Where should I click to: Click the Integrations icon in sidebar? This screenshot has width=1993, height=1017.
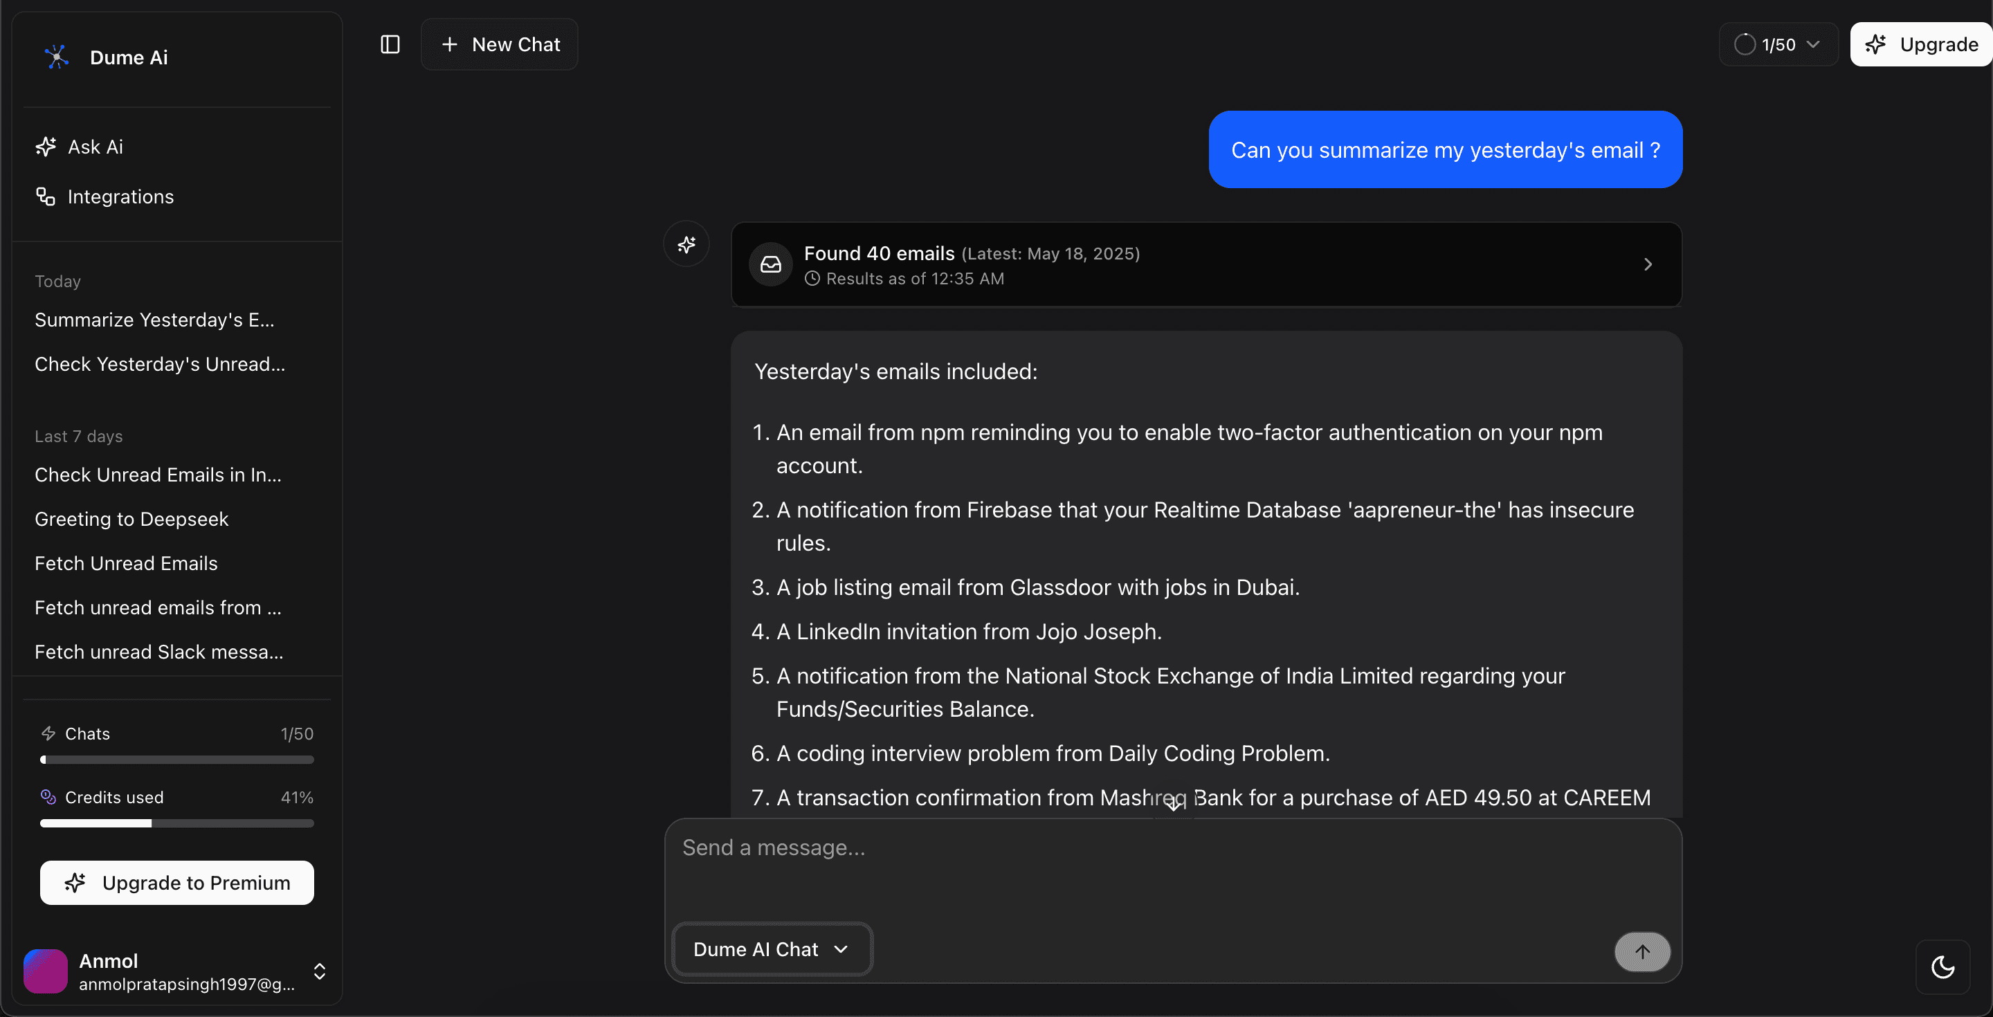pyautogui.click(x=46, y=196)
